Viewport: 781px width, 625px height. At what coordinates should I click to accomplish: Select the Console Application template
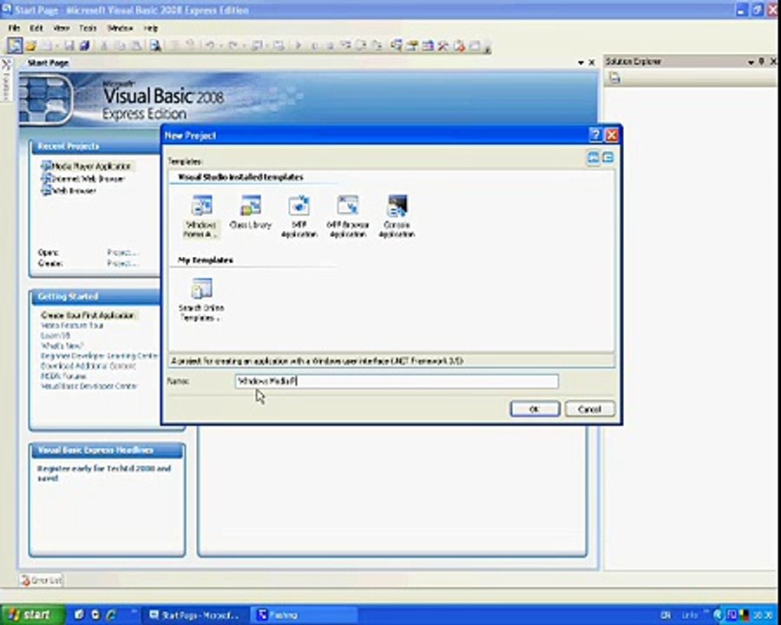pyautogui.click(x=397, y=216)
